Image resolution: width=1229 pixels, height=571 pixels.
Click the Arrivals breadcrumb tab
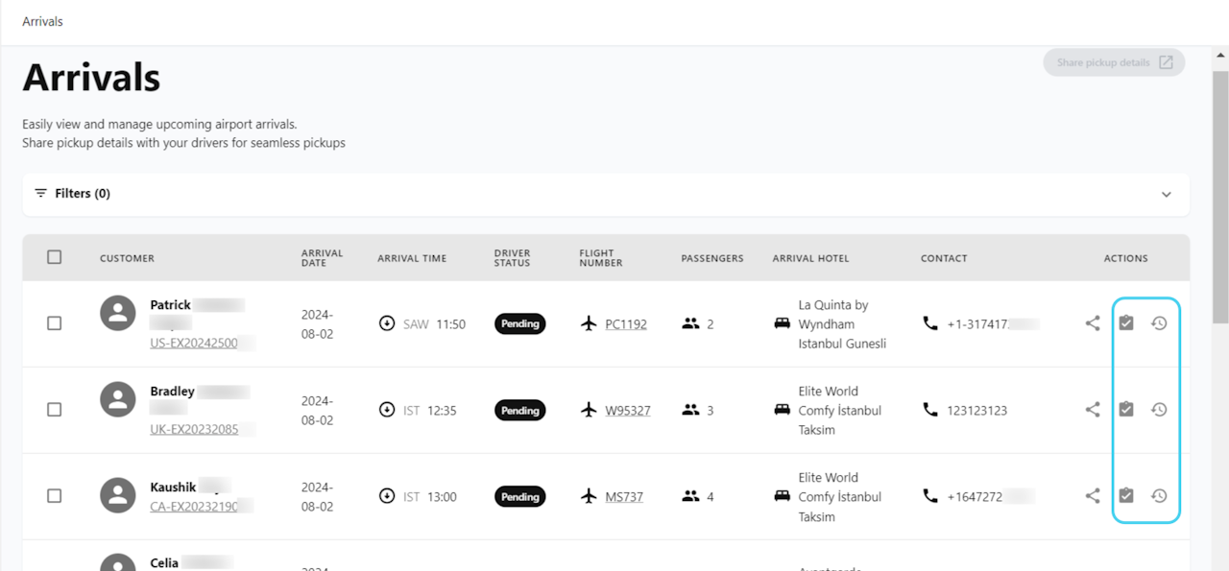42,21
